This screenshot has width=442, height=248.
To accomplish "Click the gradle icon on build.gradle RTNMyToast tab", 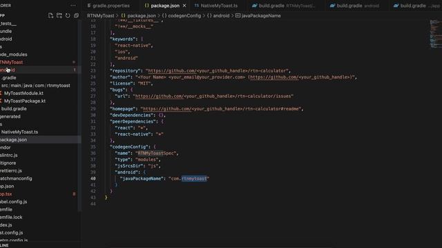I will tap(255, 6).
